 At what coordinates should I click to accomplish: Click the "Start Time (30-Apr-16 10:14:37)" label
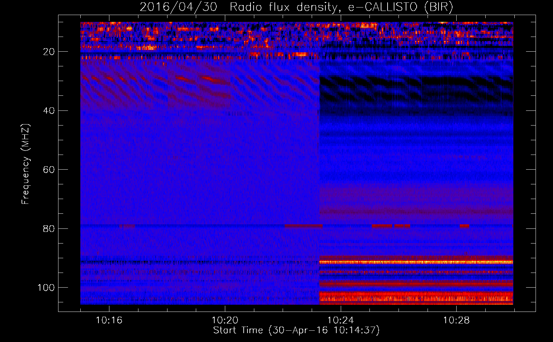tap(296, 330)
